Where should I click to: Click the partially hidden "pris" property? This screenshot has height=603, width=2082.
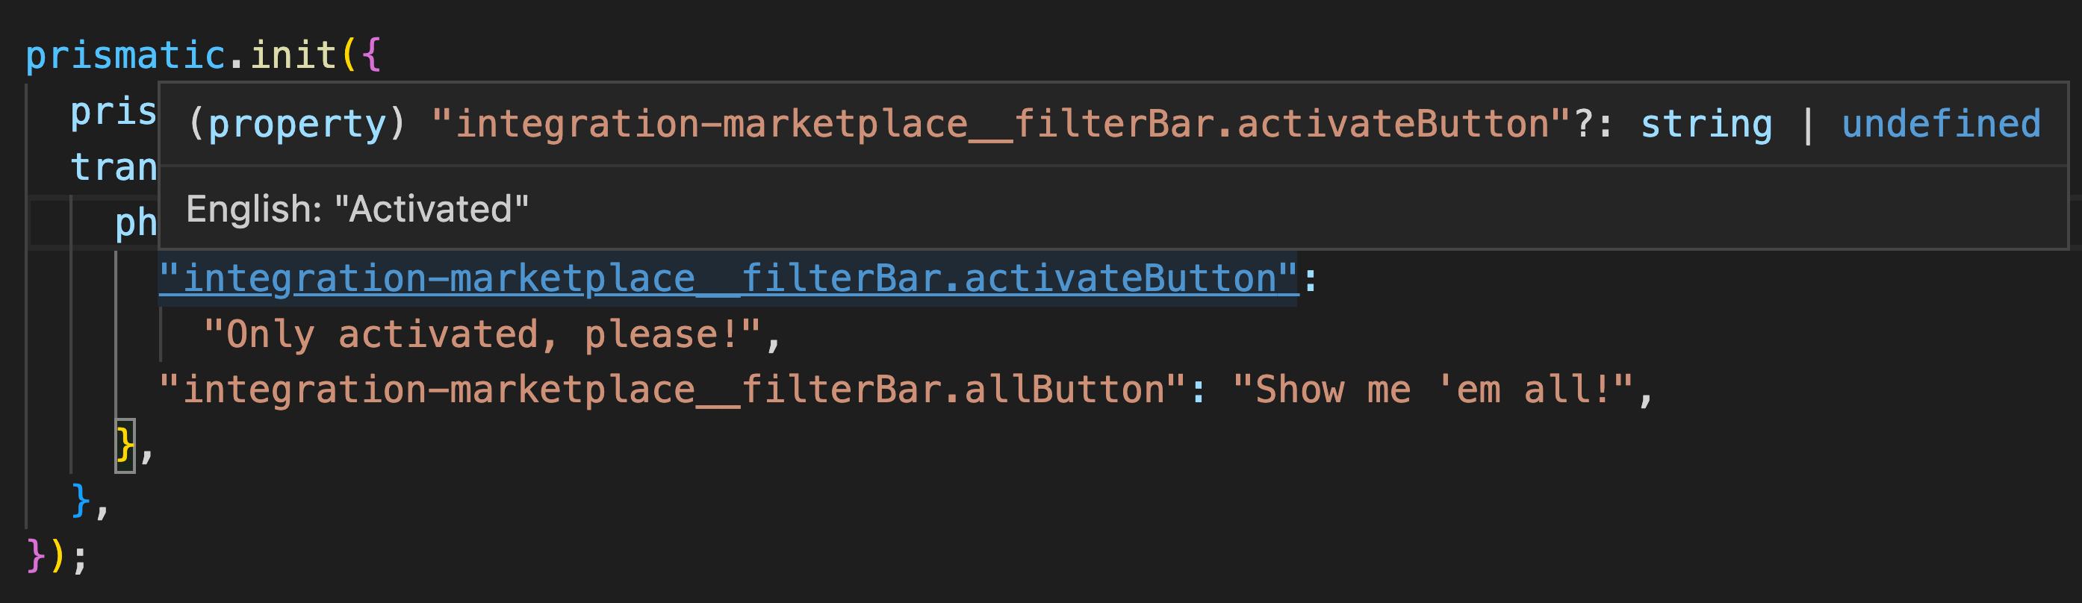pos(114,112)
